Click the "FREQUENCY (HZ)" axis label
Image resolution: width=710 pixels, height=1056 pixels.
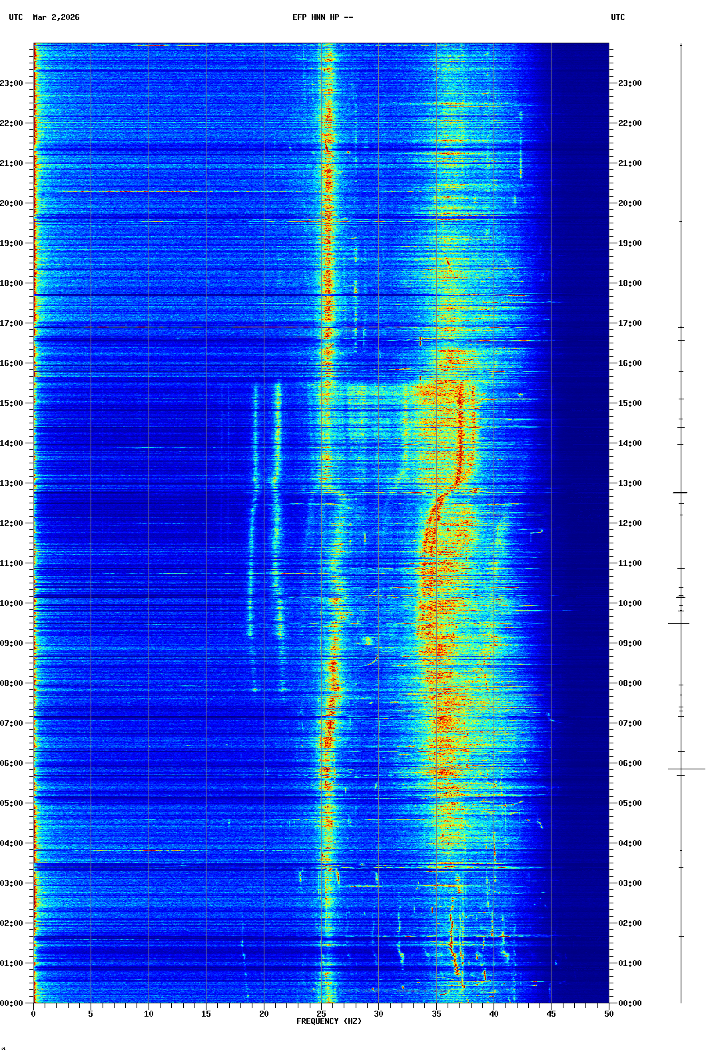tap(329, 1021)
